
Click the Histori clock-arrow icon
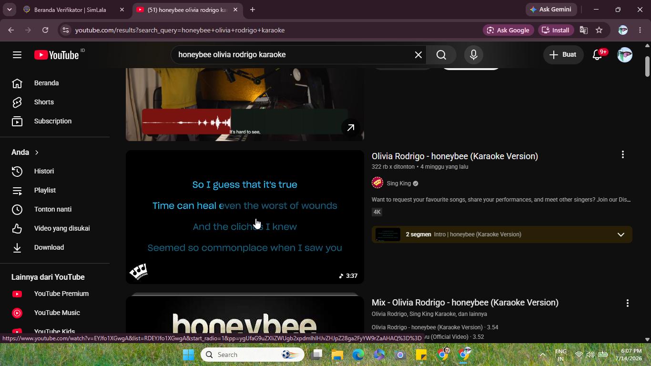pos(17,171)
